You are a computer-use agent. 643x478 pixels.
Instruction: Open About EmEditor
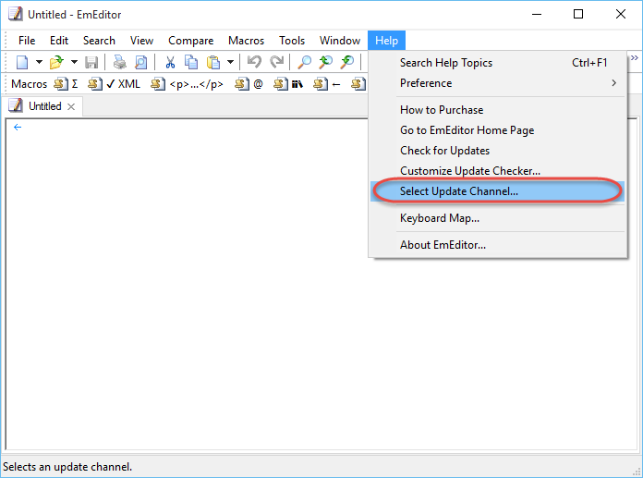pos(498,245)
